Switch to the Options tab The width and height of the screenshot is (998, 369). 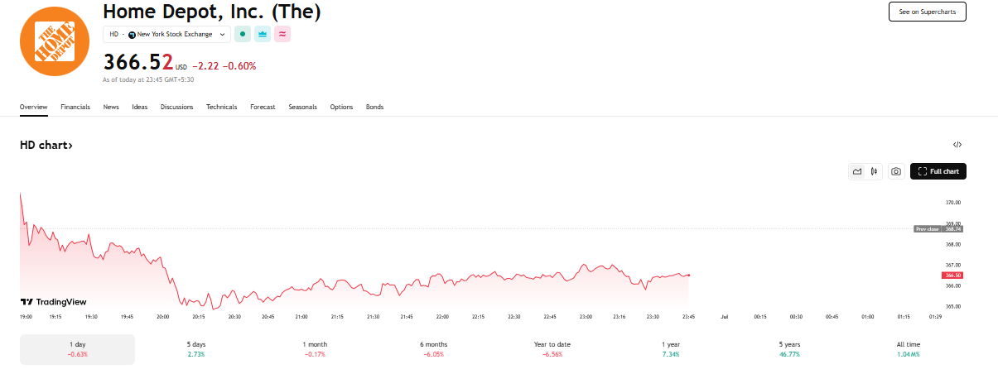click(x=341, y=108)
